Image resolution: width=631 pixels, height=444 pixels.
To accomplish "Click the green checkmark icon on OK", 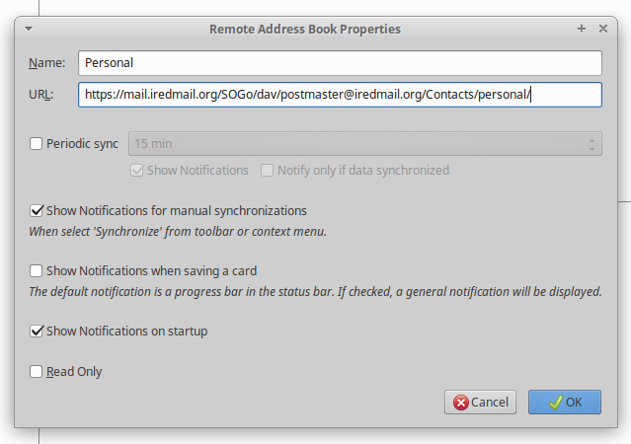I will [x=555, y=403].
